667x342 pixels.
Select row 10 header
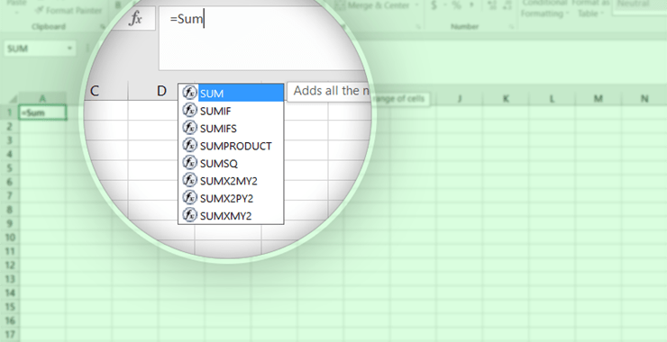[x=9, y=237]
